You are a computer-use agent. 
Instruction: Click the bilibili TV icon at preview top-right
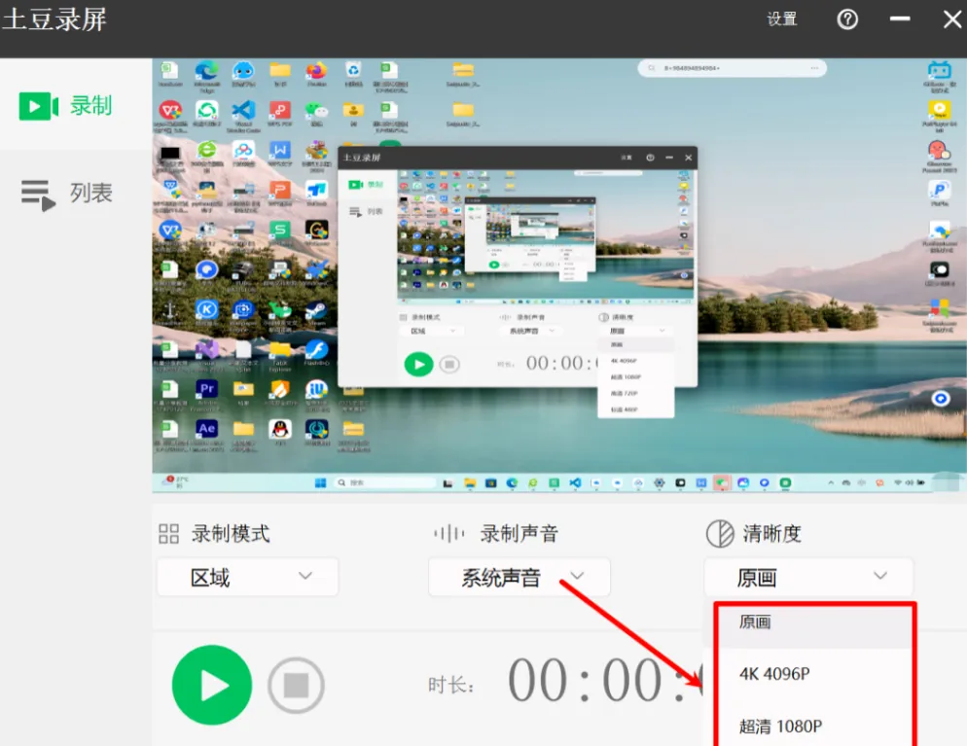click(x=939, y=70)
